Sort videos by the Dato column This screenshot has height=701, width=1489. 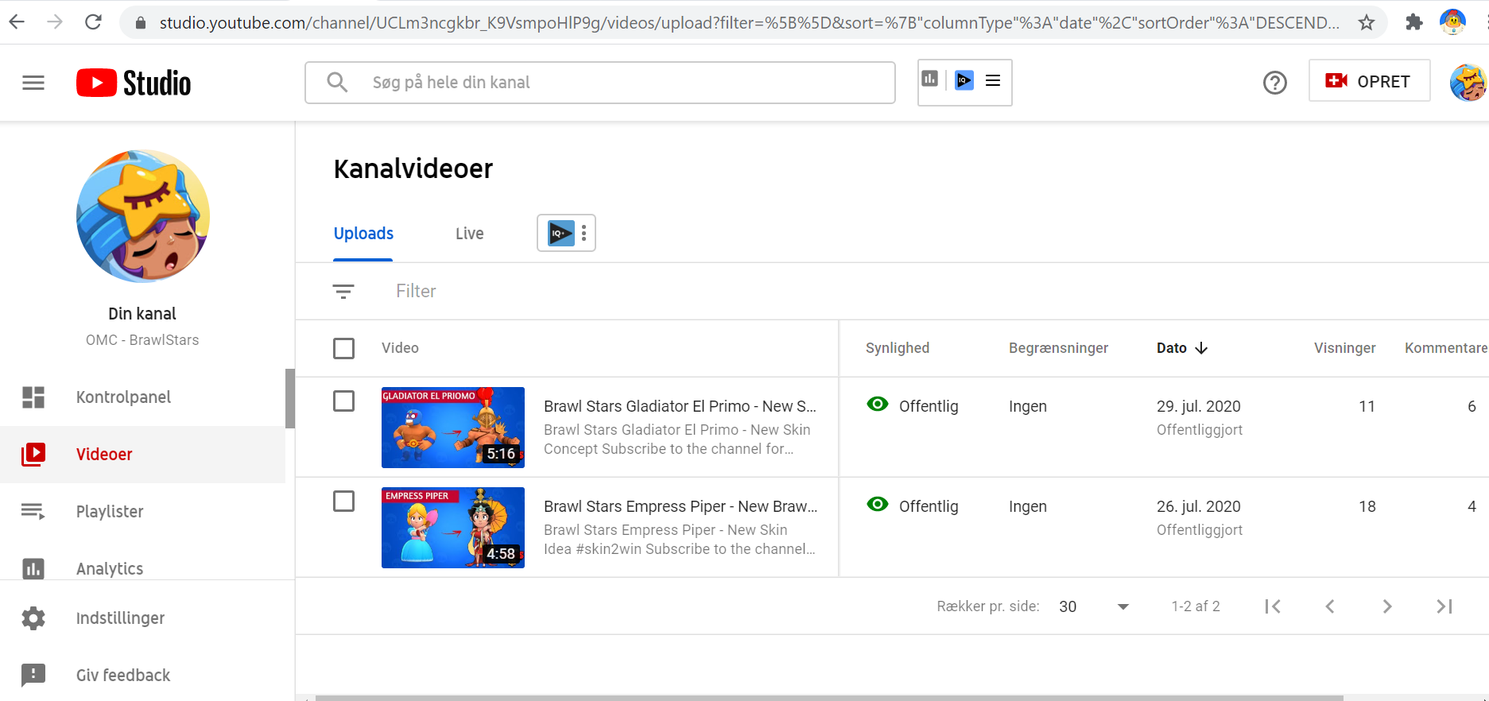coord(1182,348)
